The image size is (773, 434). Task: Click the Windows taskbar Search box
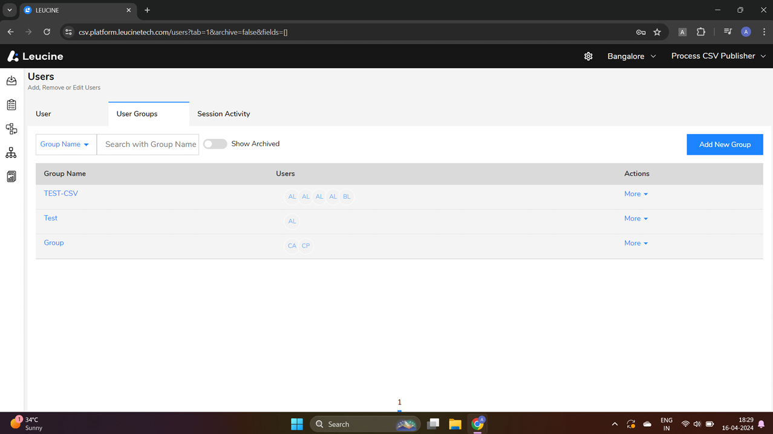(365, 424)
